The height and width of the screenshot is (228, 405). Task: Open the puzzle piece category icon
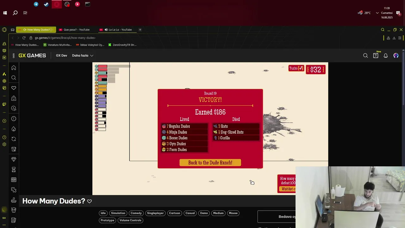click(14, 190)
